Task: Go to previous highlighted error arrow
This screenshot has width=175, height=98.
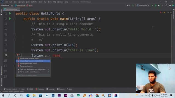Action: [x=168, y=13]
